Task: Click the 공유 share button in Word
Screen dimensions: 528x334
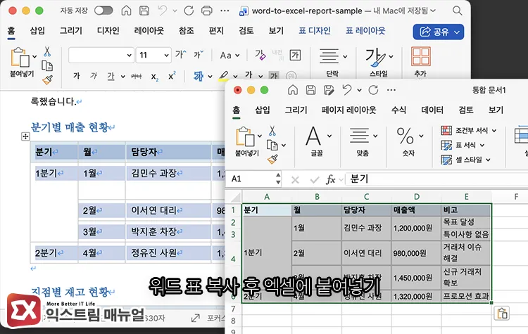Action: click(x=439, y=32)
